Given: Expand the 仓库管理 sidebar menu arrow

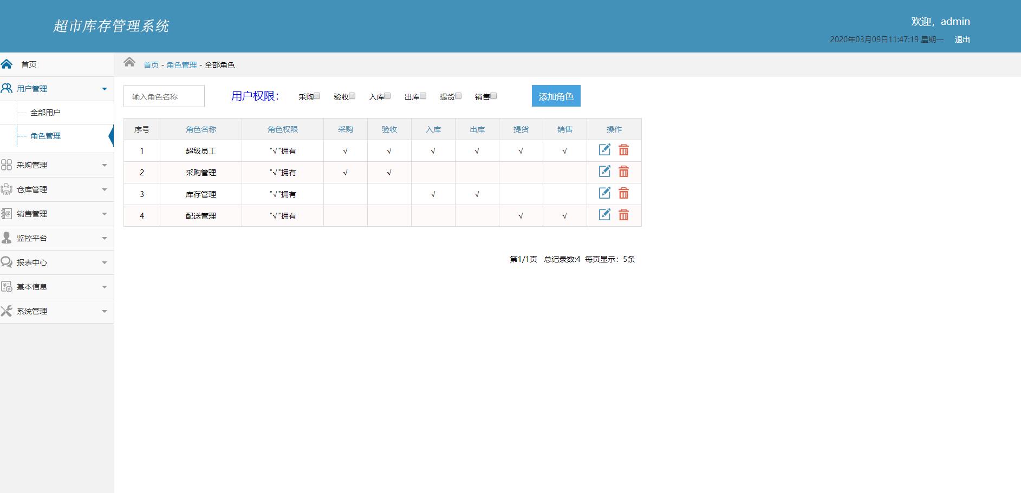Looking at the screenshot, I should coord(105,189).
